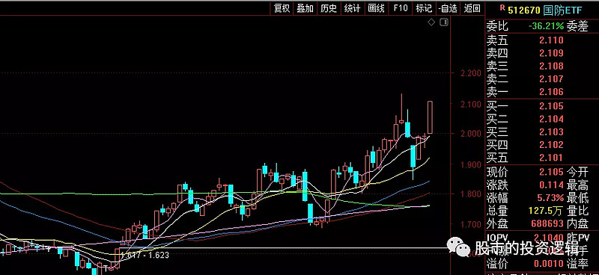Select the 买一 price 2.105
Viewport: 599px width, 275px height.
552,106
